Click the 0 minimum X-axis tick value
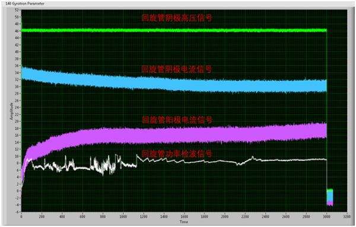Viewport: 356px width, 227px height. (21, 216)
